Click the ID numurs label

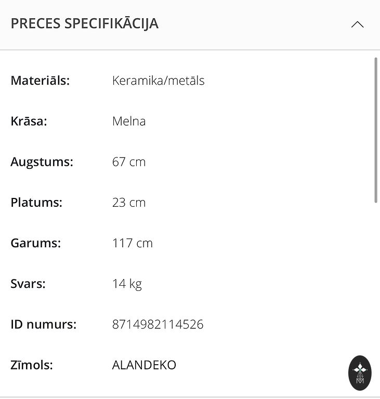point(44,324)
